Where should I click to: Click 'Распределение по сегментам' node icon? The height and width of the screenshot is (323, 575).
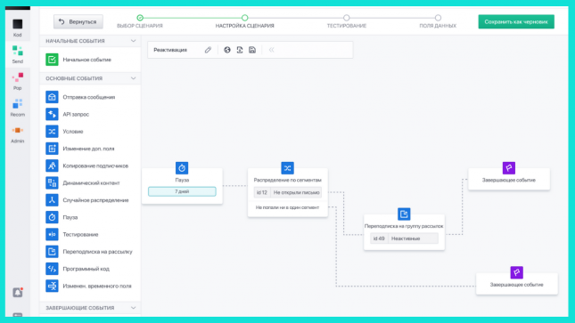click(x=287, y=168)
